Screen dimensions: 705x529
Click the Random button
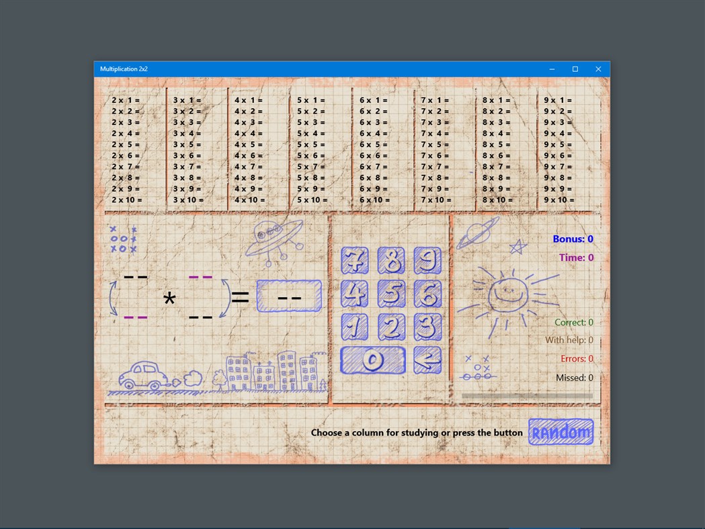561,432
